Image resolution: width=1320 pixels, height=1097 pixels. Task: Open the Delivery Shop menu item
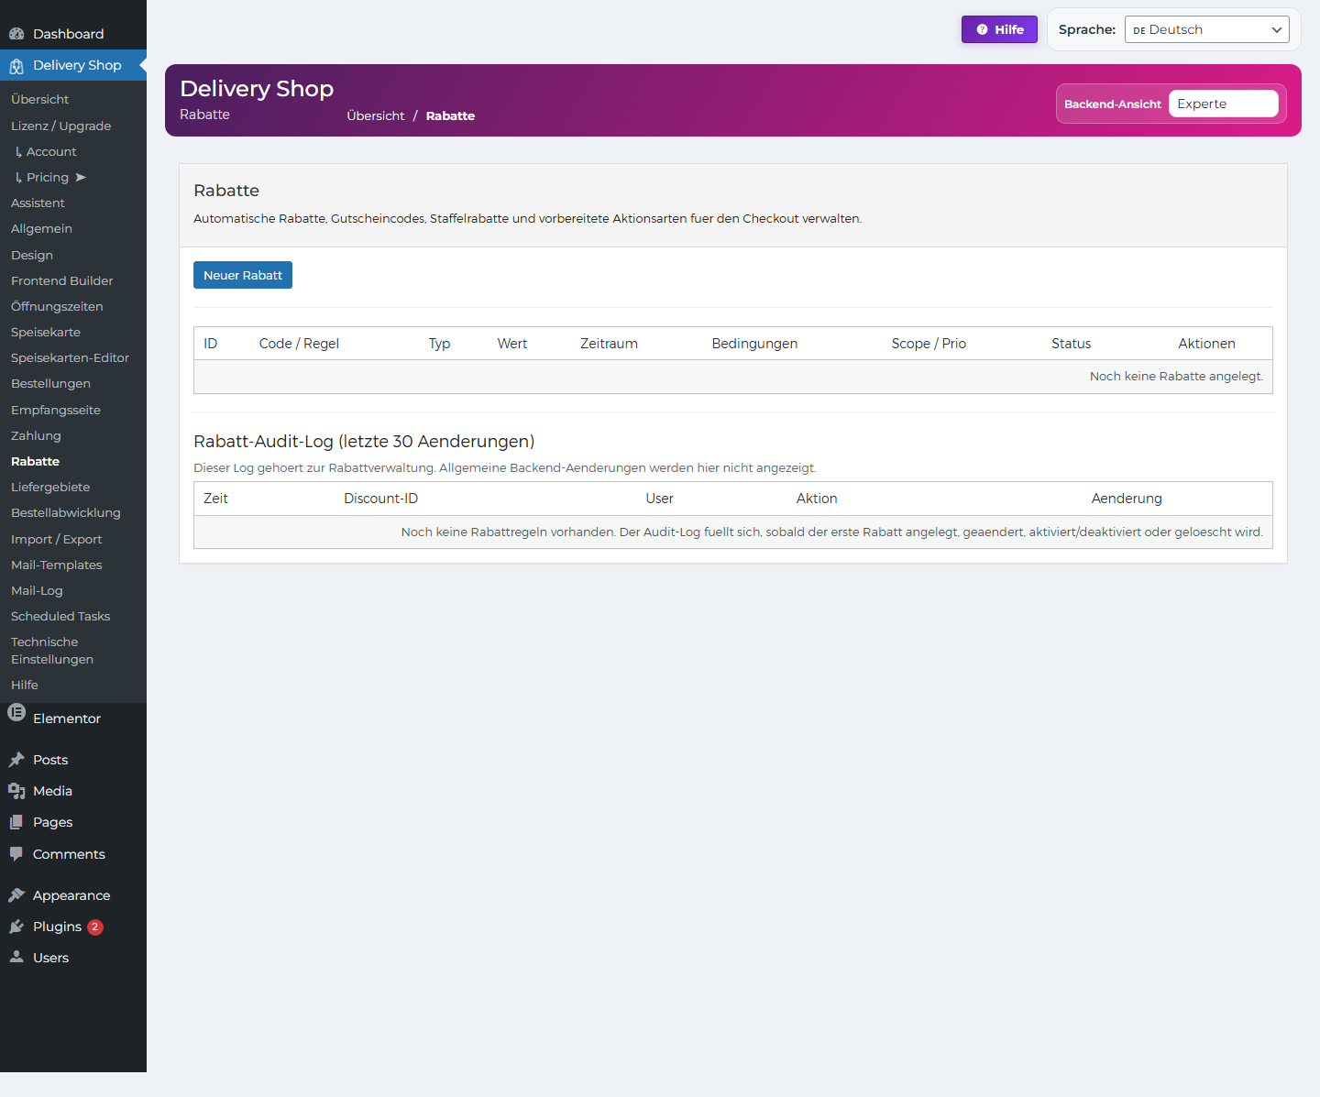tap(73, 65)
